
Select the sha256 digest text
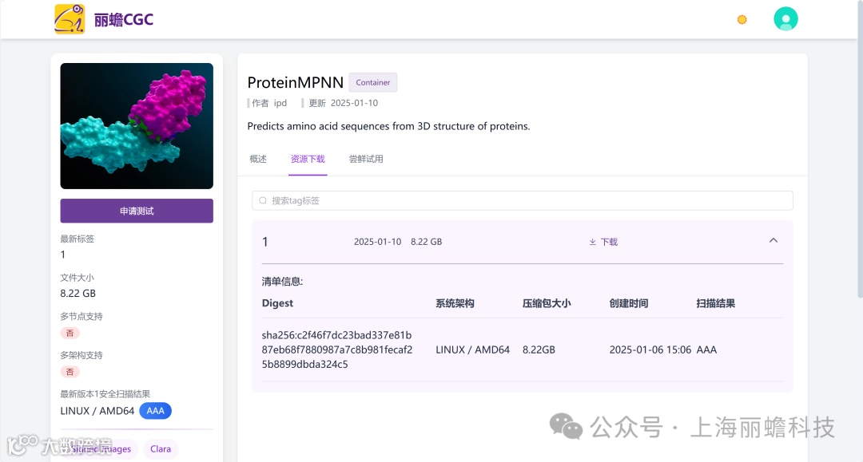pos(337,349)
